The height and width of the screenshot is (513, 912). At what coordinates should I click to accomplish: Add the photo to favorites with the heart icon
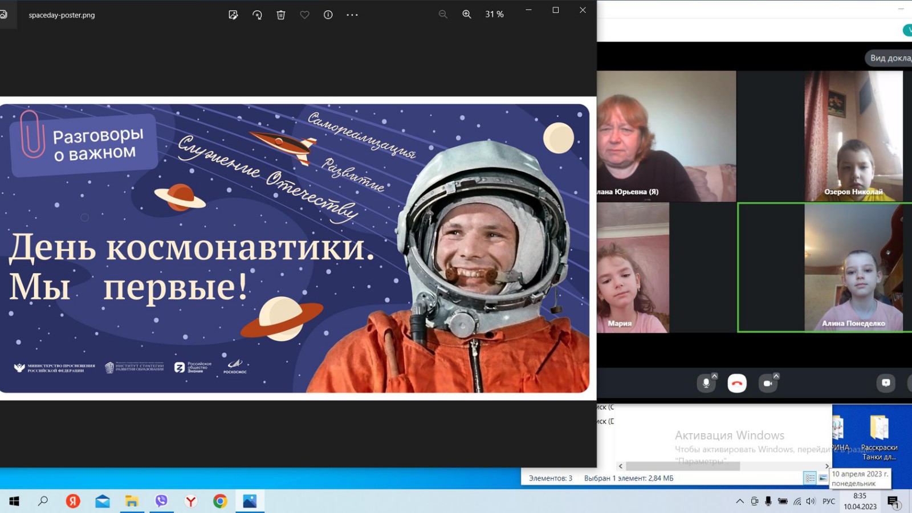(305, 15)
